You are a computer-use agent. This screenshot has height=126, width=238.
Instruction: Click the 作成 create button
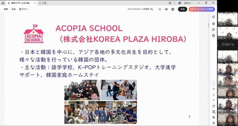[43, 3]
